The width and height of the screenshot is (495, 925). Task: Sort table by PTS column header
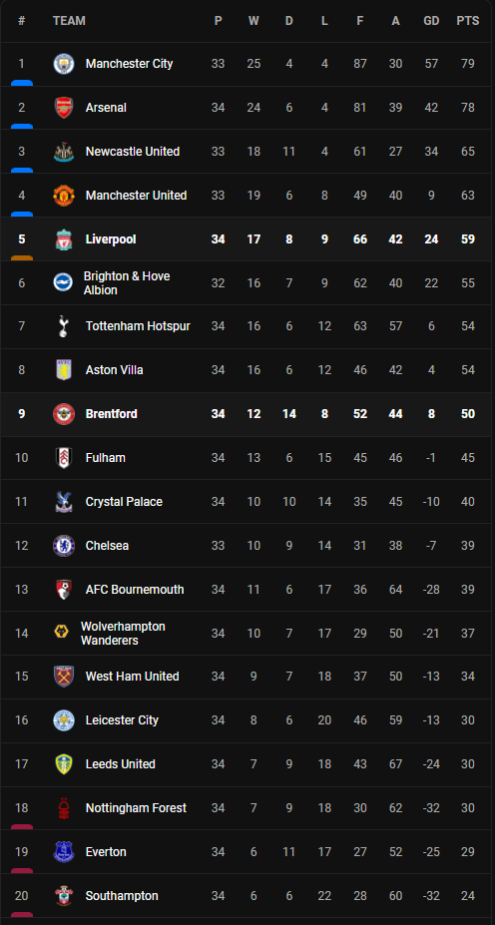pyautogui.click(x=468, y=21)
